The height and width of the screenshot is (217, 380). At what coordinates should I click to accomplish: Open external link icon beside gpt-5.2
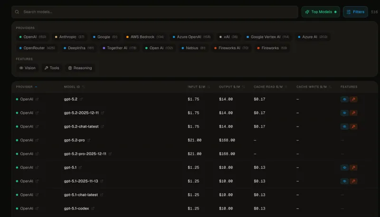81,99
